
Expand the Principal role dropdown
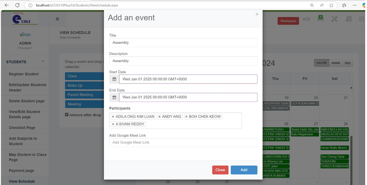point(25,48)
